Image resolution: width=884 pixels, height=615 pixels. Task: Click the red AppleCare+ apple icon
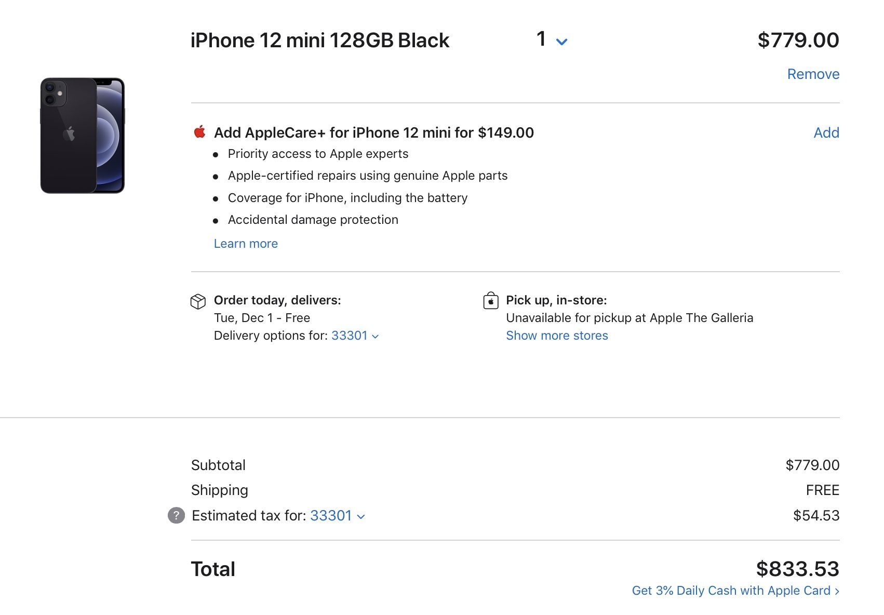click(199, 131)
